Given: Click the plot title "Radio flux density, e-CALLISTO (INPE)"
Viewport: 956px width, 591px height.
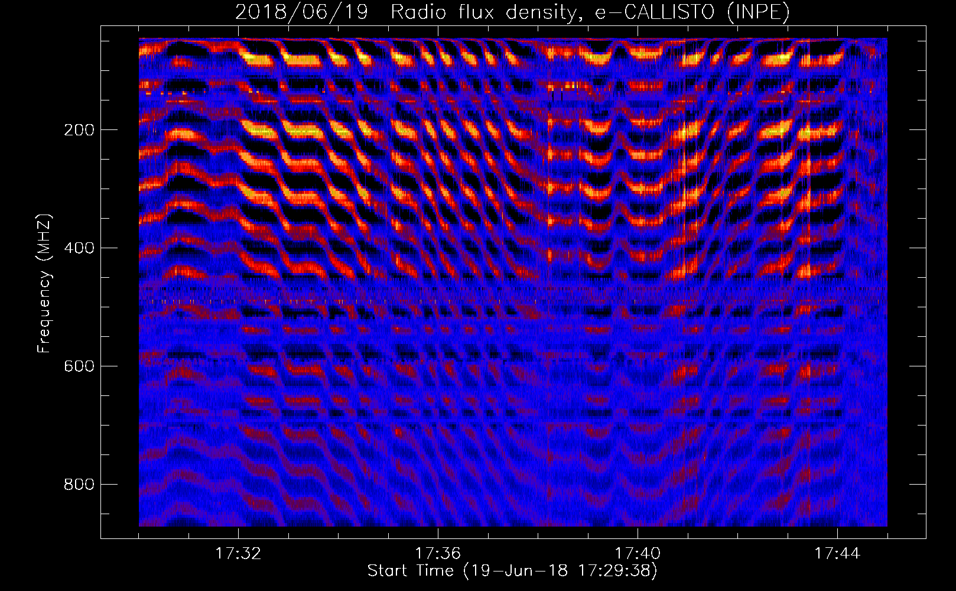Looking at the screenshot, I should (x=590, y=12).
